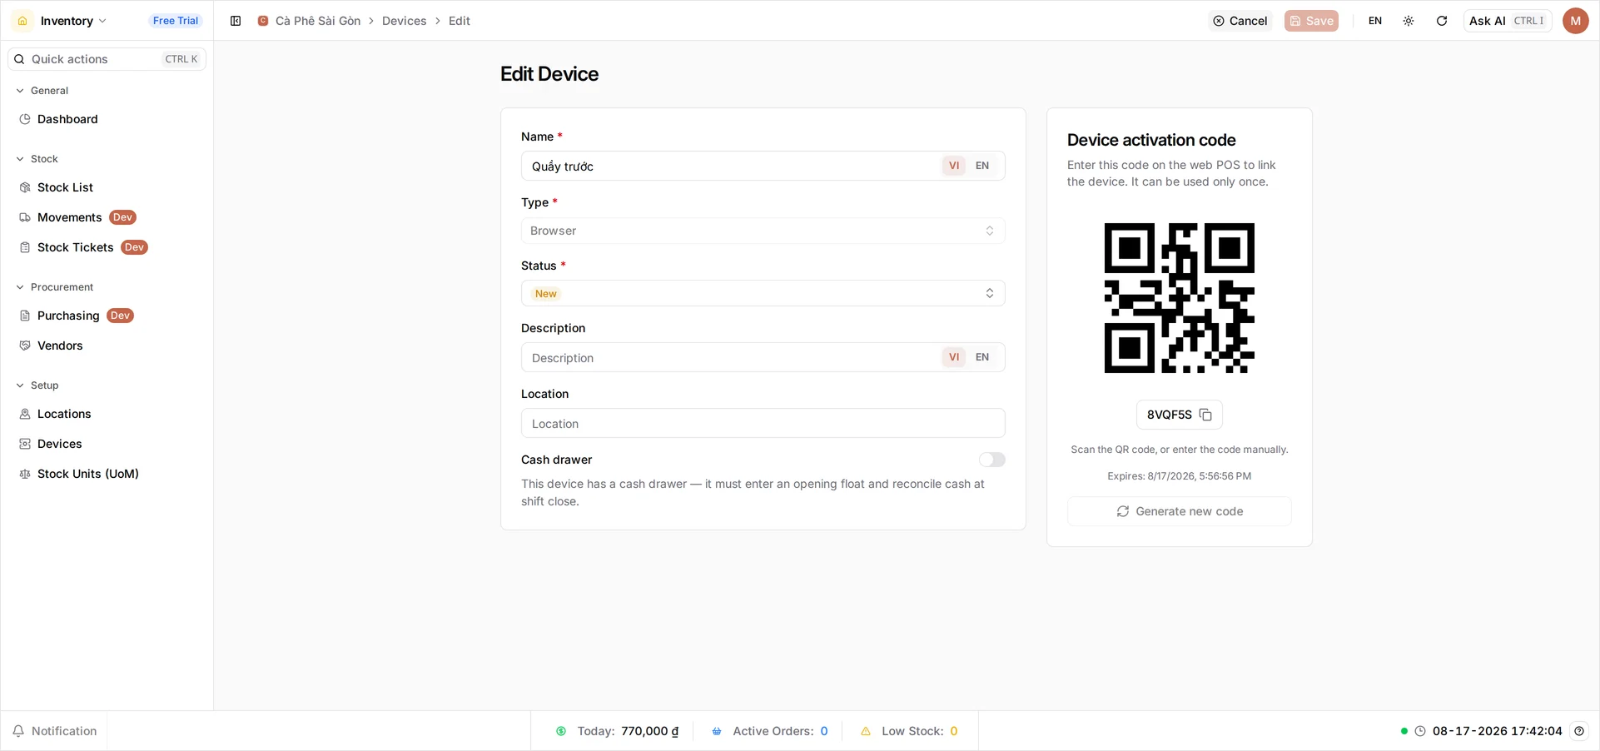1600x751 pixels.
Task: Click the refresh icon in top bar
Action: coord(1442,21)
